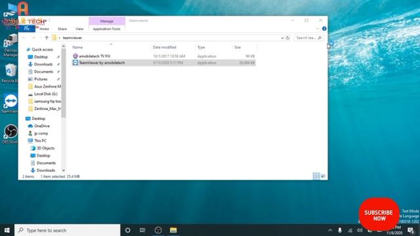
Task: Go forward using the forward arrow
Action: pyautogui.click(x=33, y=38)
